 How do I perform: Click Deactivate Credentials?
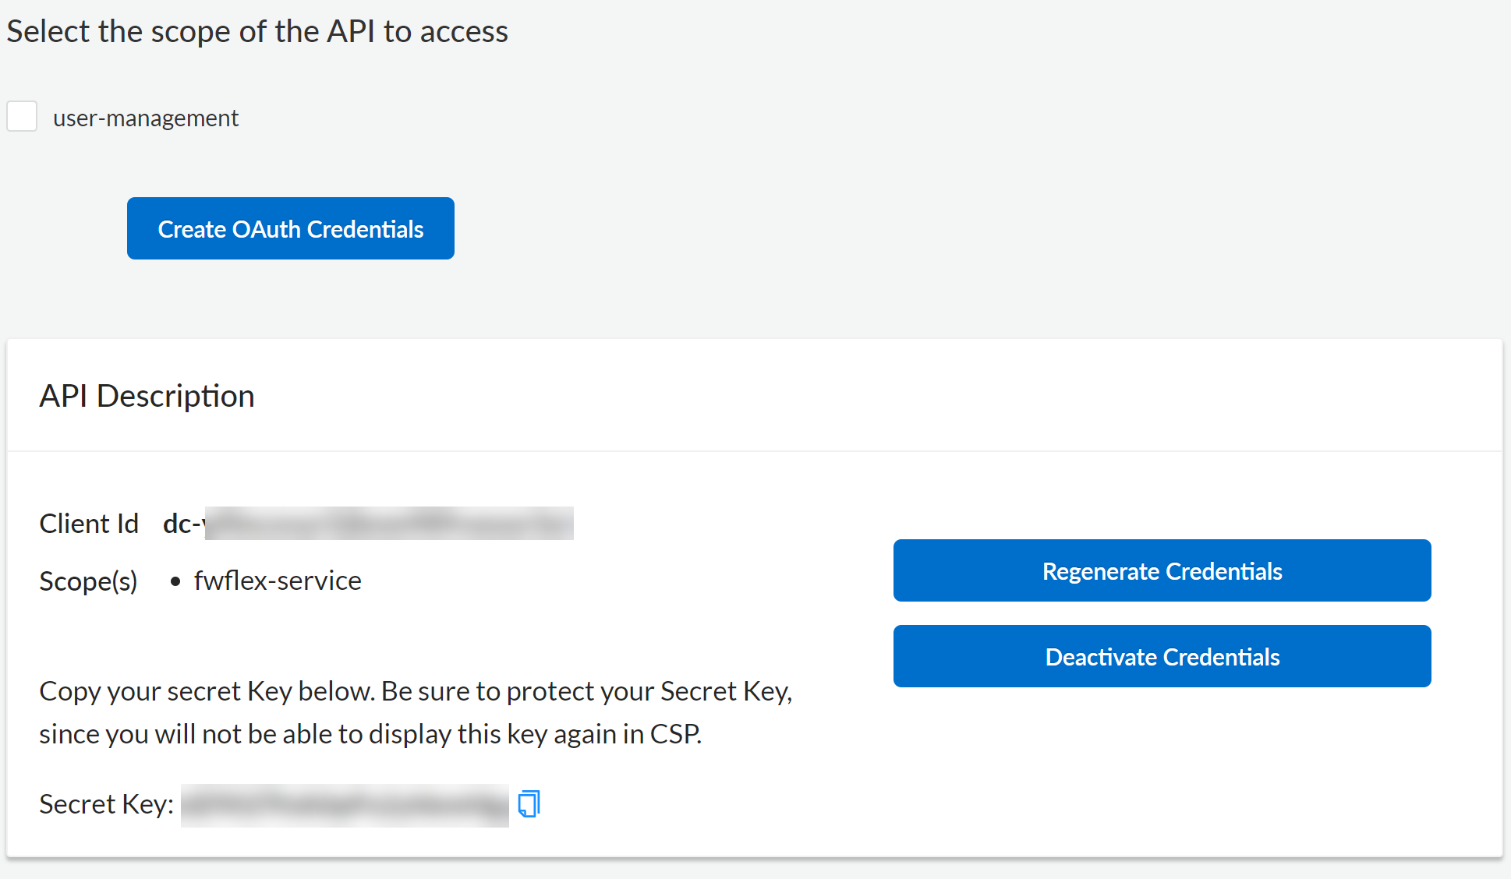(x=1162, y=656)
